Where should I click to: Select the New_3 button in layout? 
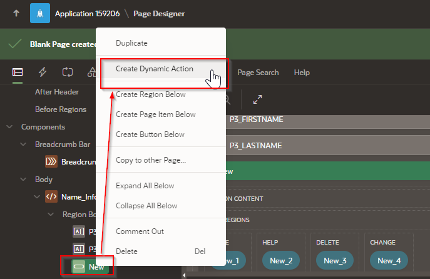pos(335,260)
